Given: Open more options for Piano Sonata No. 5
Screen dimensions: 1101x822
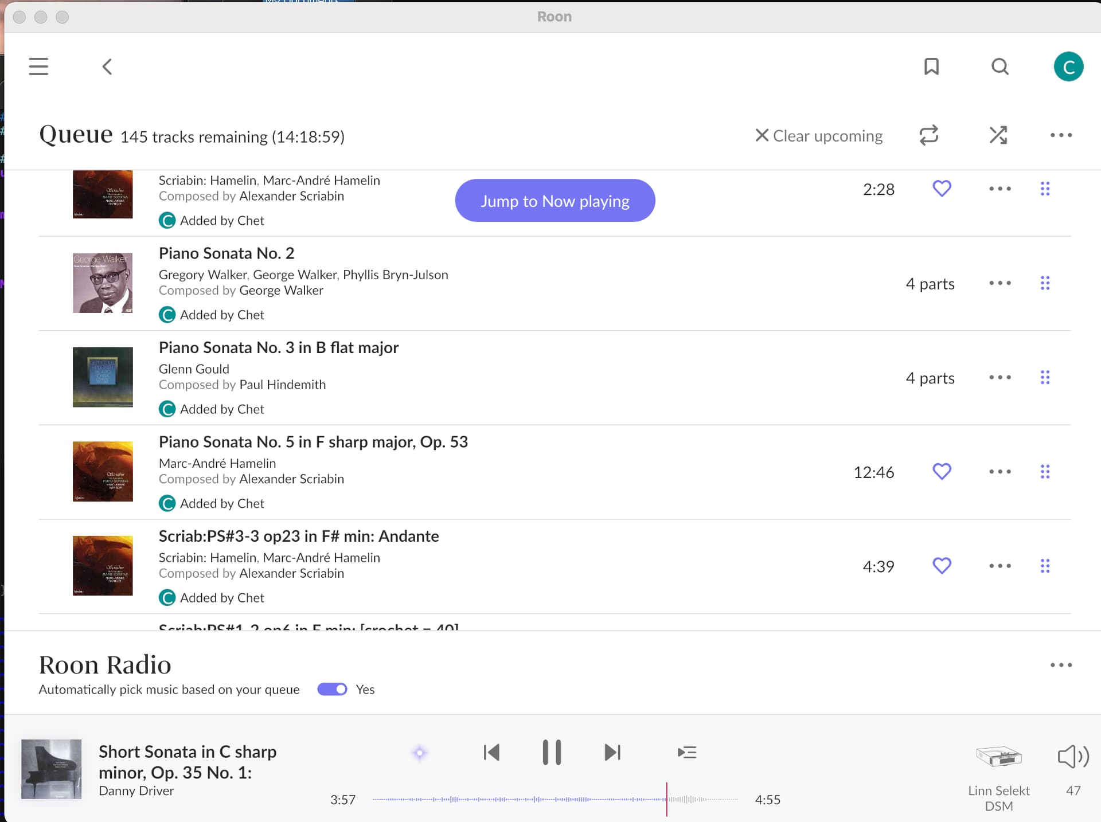Looking at the screenshot, I should click(1000, 472).
